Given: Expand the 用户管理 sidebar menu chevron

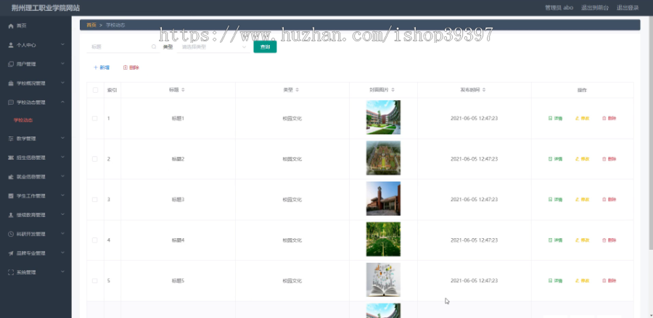Looking at the screenshot, I should tap(62, 64).
